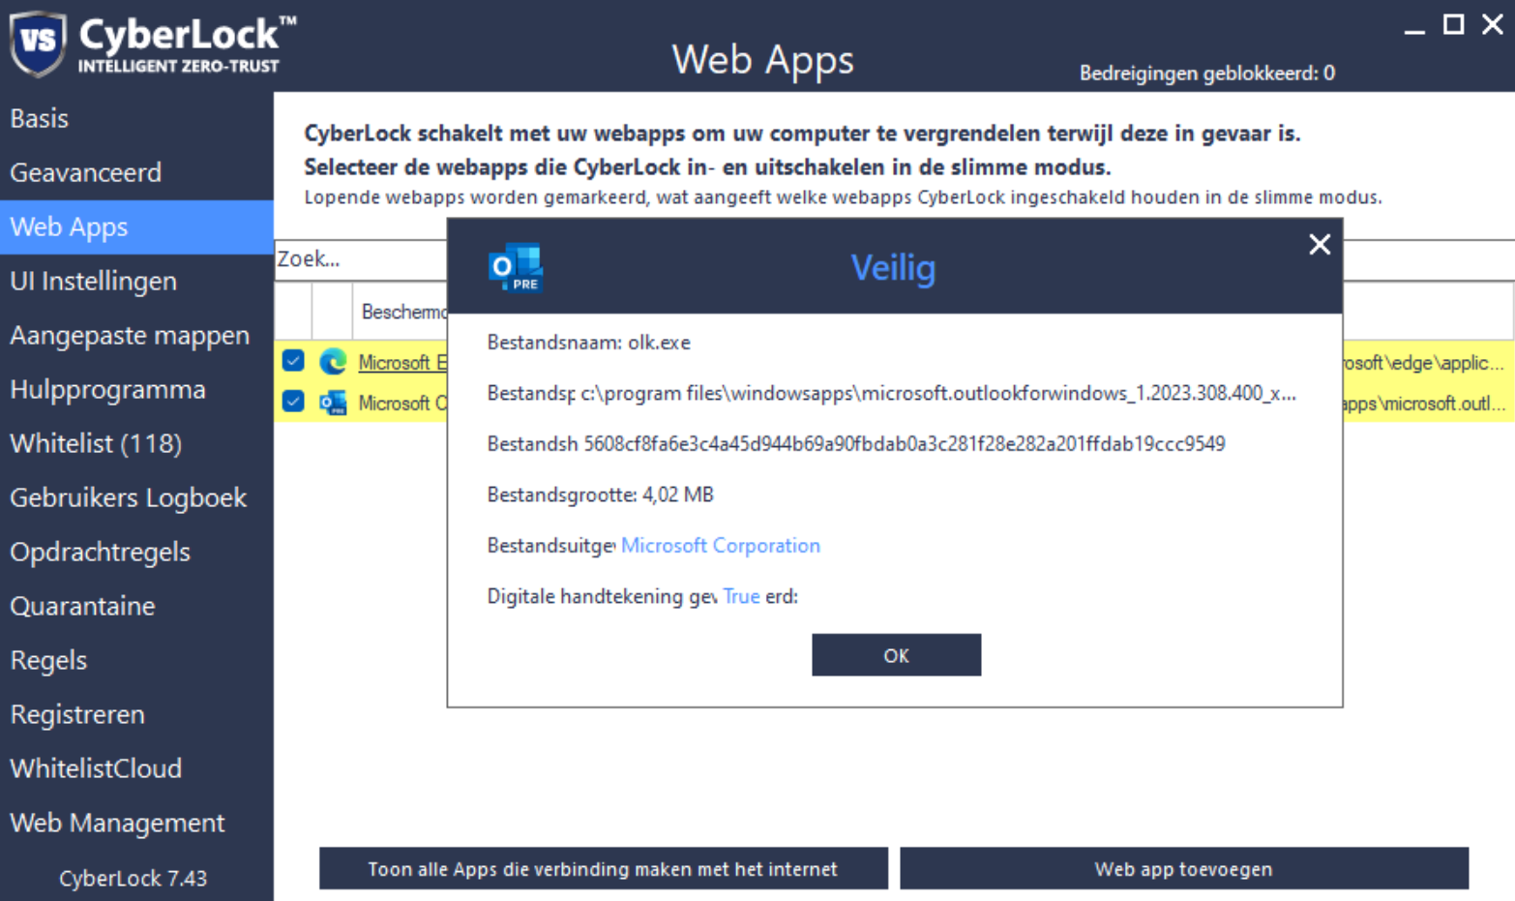Maximize the CyberLock window
Screen dimensions: 1515x901
pos(1453,24)
